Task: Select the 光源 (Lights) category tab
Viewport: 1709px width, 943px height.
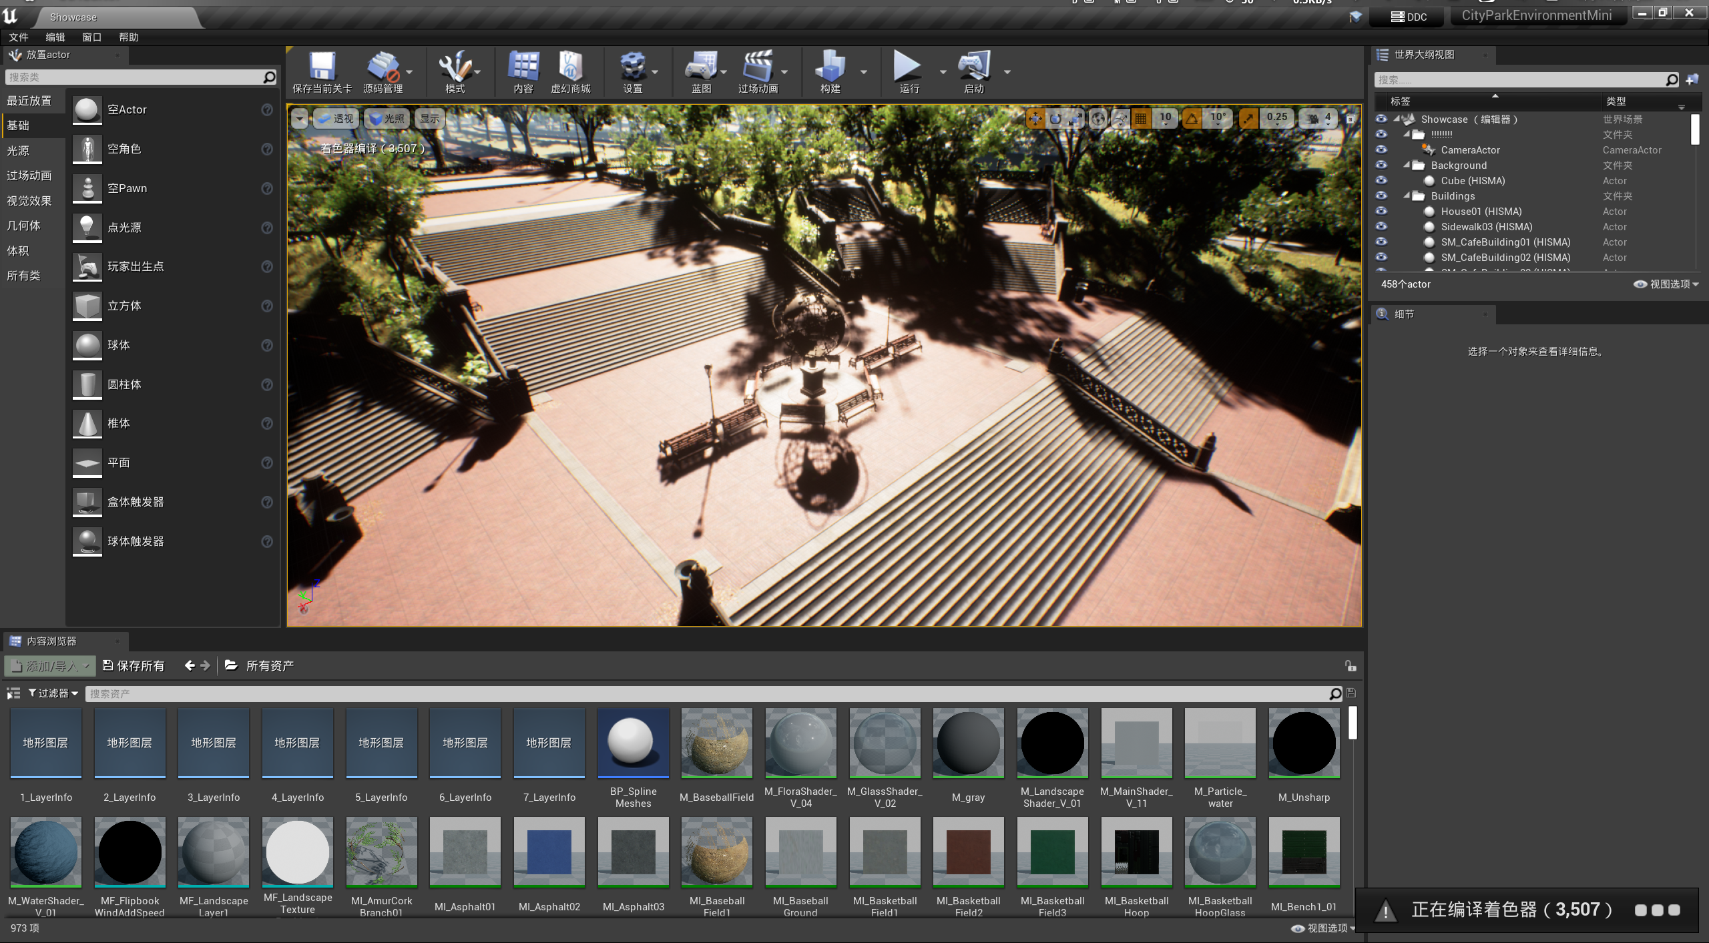Action: [18, 151]
